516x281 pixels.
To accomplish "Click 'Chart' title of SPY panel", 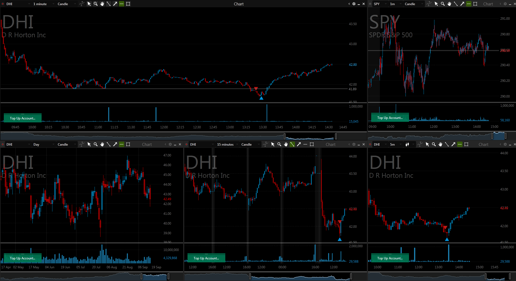I will click(488, 4).
